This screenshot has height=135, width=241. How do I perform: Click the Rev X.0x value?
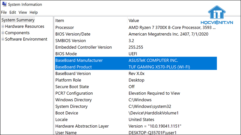click(x=137, y=73)
